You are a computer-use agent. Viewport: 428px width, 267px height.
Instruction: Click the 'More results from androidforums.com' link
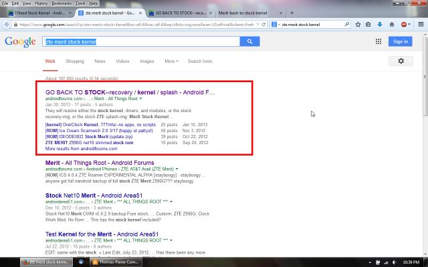82,148
